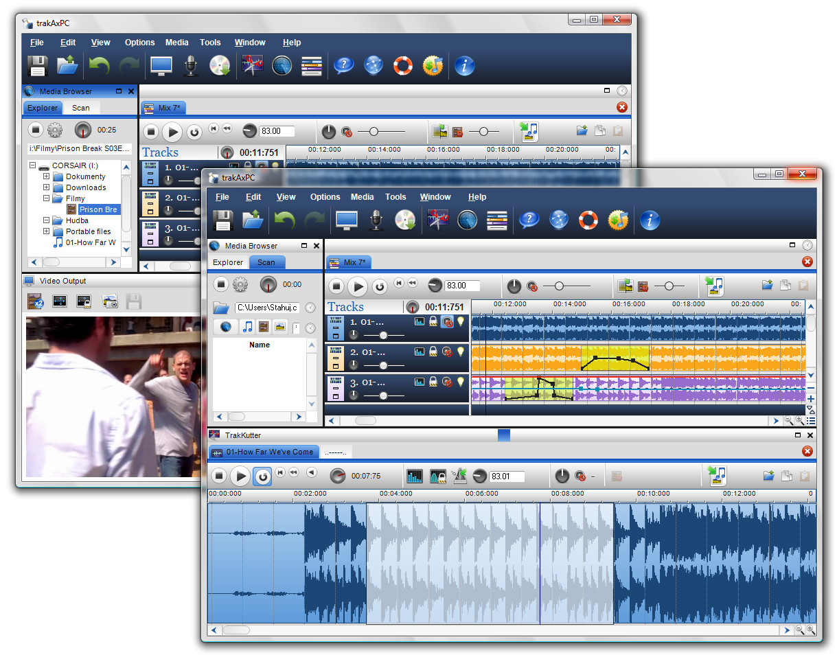
Task: Open the blue info icon in front window
Action: 650,220
